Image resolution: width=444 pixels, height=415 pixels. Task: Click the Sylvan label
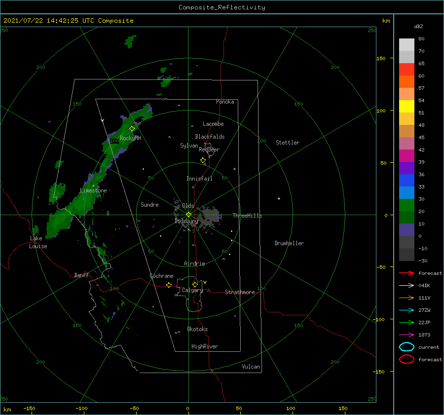[189, 146]
